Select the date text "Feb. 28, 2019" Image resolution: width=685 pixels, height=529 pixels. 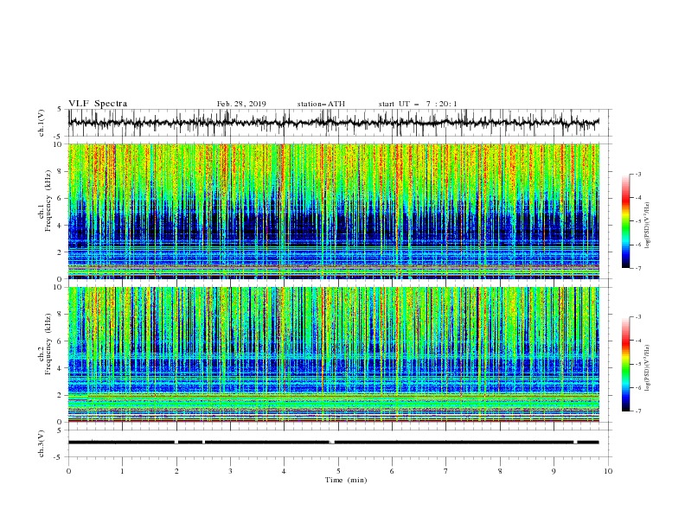pyautogui.click(x=241, y=104)
